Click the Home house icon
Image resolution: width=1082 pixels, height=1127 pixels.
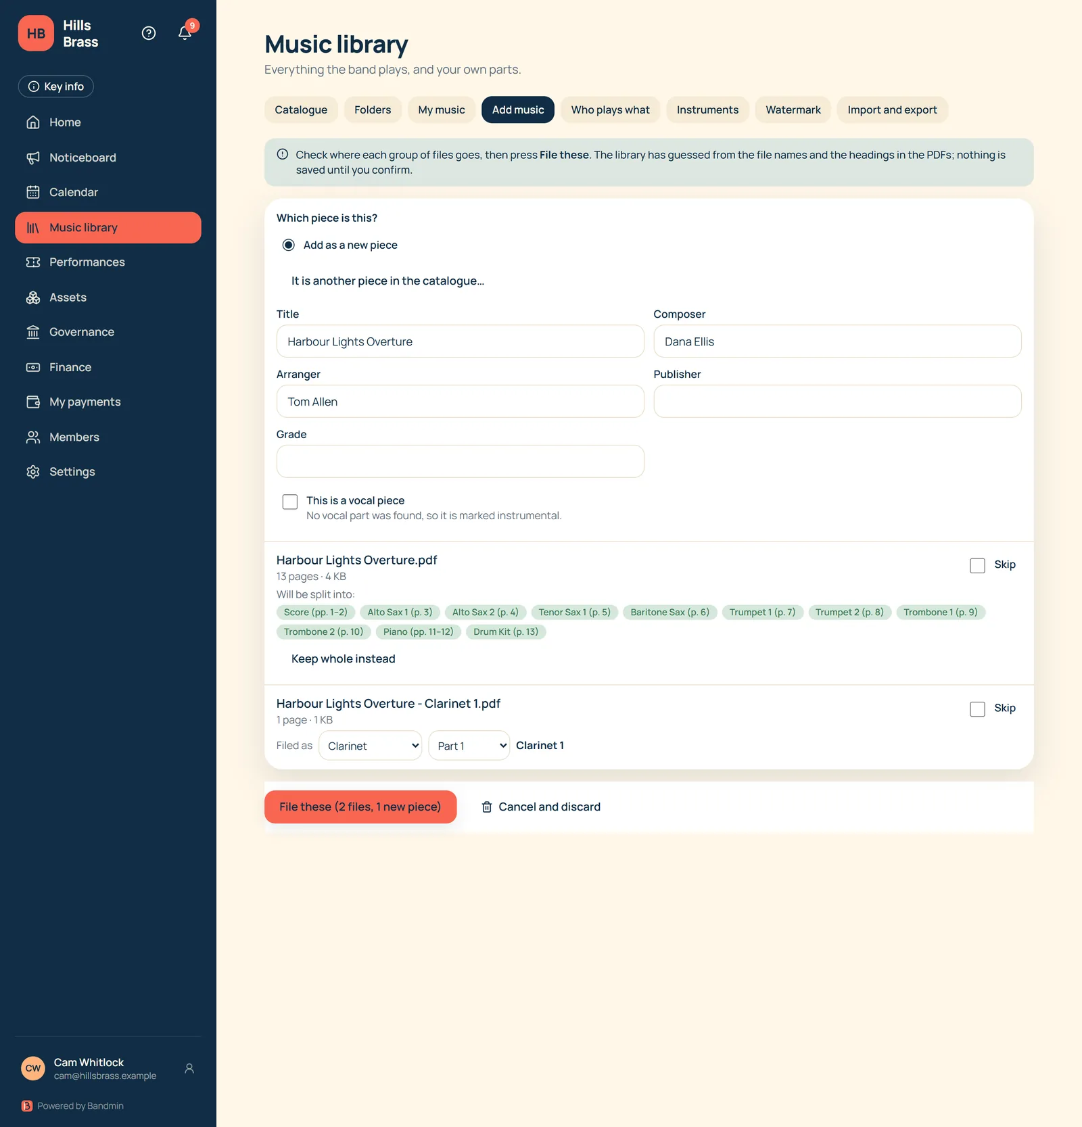point(33,122)
